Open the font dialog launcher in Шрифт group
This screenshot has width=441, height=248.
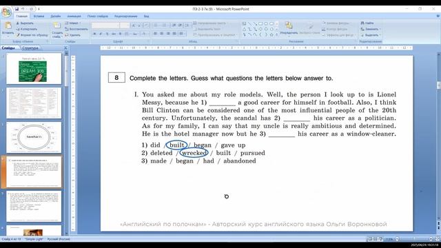click(149, 41)
